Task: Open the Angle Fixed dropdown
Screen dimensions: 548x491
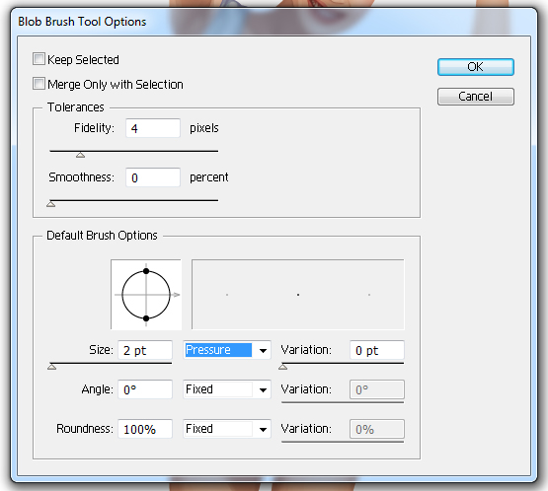Action: tap(227, 389)
